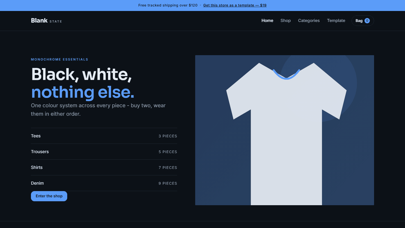Screen dimensions: 405x228
Task: Click the '7 PIECES' label
Action: (168, 167)
